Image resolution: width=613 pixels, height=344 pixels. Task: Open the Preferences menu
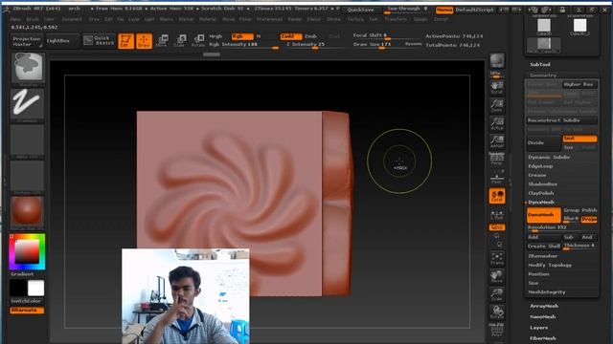[x=269, y=19]
